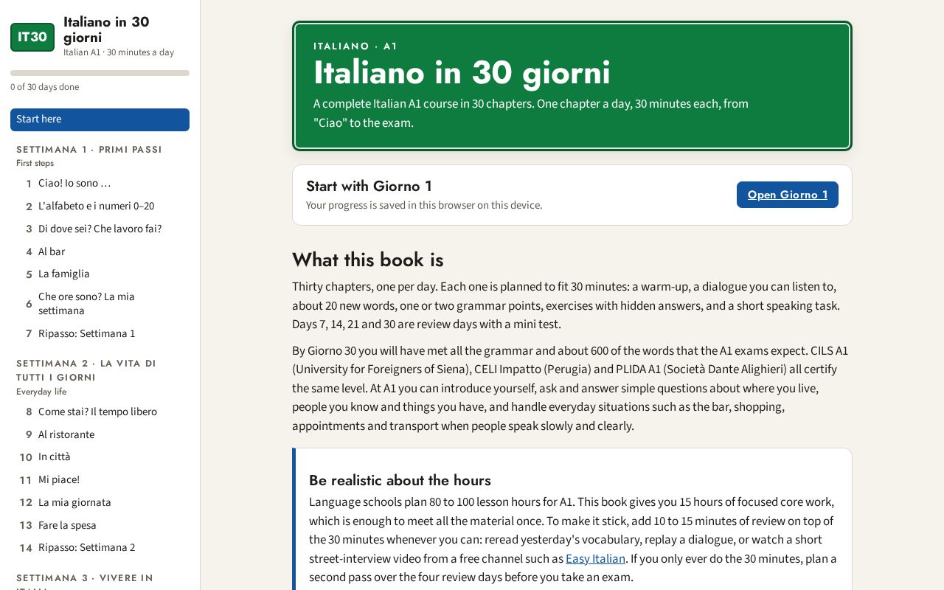Open chapter 13 Fare la spesa

click(x=100, y=526)
